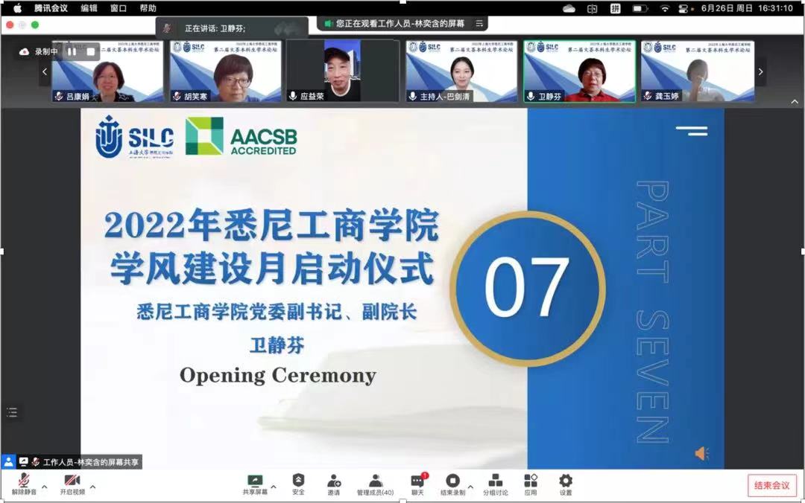Screen dimensions: 805x503
Task: Stop the recording at top left
Action: tap(91, 52)
